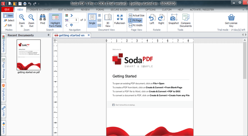
Task: Close the getting started en document tab
Action: pos(89,35)
